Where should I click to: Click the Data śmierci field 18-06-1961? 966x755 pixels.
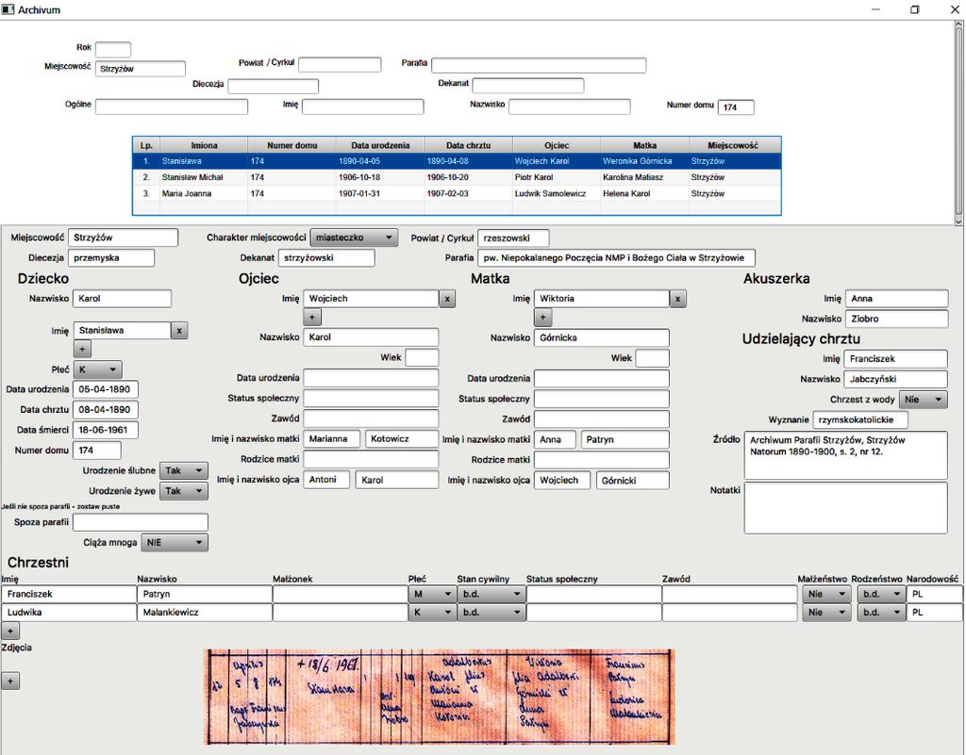click(106, 430)
